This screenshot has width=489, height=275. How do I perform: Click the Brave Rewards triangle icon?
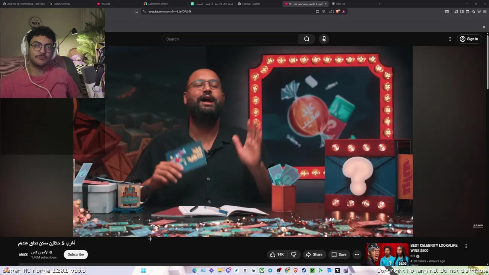(344, 11)
